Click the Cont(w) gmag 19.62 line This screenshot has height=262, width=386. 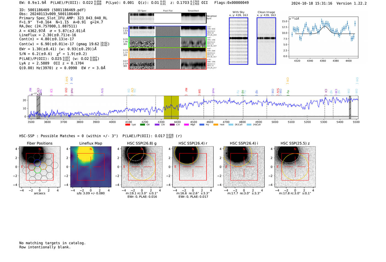click(64, 44)
